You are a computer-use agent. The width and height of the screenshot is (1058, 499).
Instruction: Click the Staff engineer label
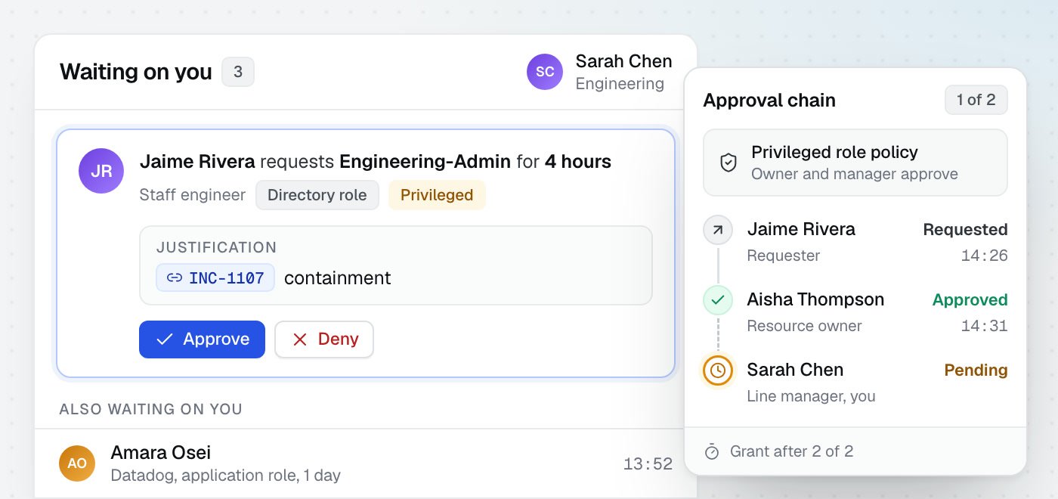(x=193, y=195)
